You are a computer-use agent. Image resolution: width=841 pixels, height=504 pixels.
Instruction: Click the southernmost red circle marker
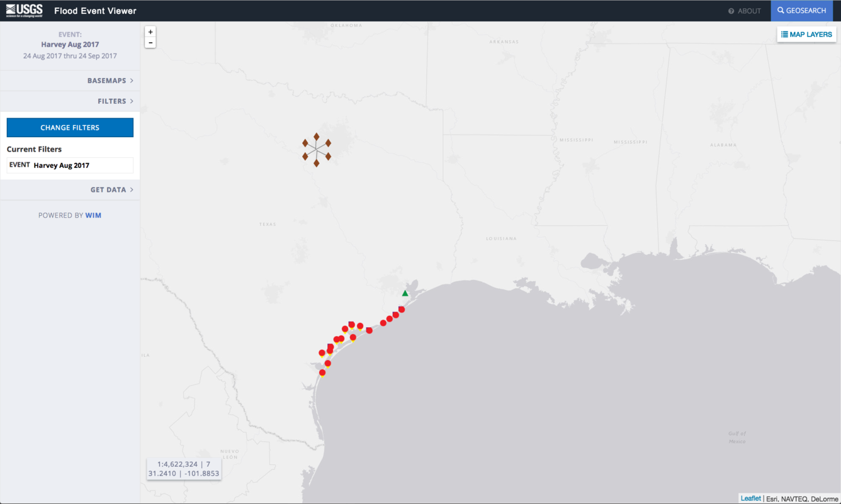[322, 372]
